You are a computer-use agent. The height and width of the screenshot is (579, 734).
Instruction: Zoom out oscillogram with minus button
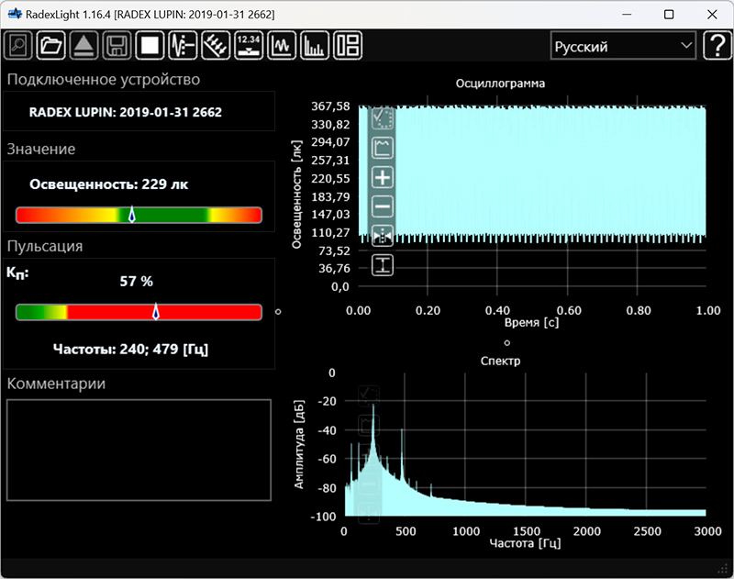click(383, 206)
